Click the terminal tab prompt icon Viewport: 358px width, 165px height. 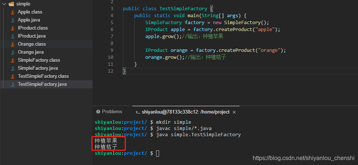pos(137,112)
